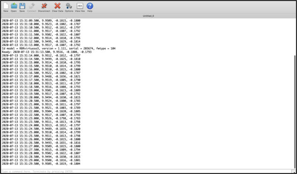Screen dimensions: 297x174
Task: Open Help via the question mark icon
Action: coord(90,6)
